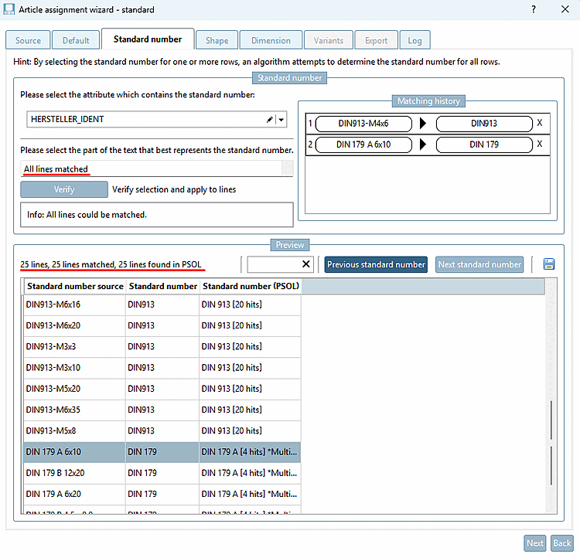
Task: Click the Standard number column header
Action: pos(162,286)
